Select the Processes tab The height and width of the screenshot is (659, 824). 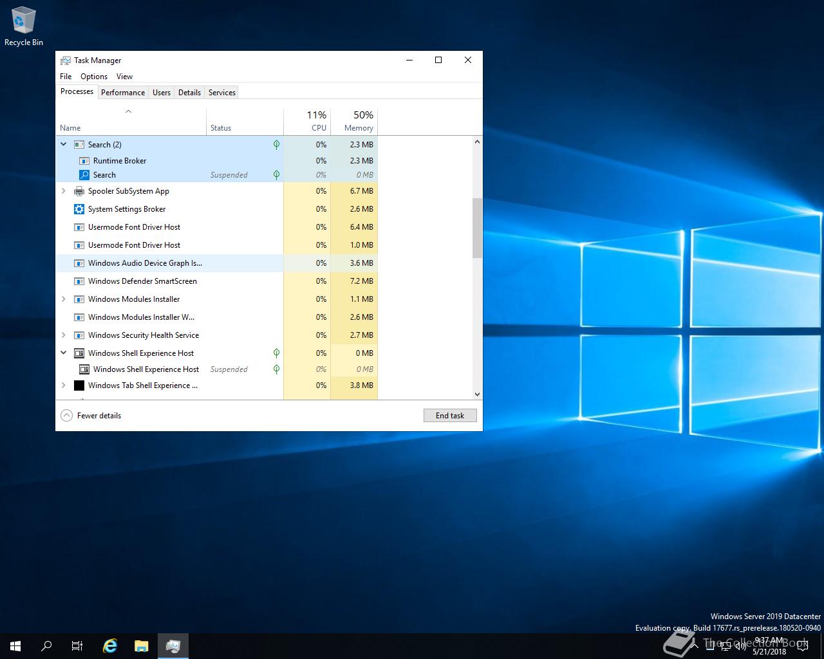point(77,91)
